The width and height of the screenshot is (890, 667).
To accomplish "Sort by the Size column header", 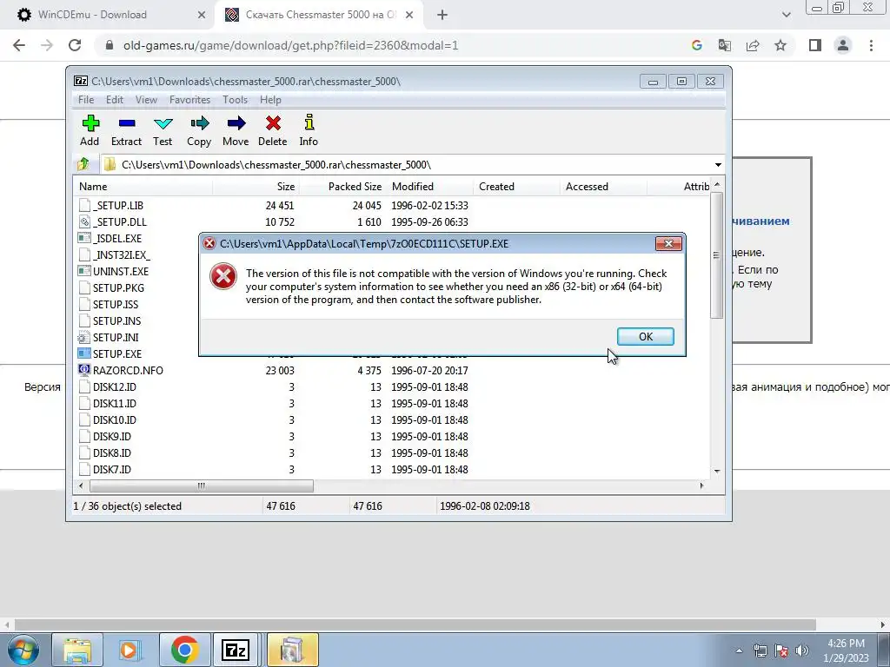I will tap(256, 187).
